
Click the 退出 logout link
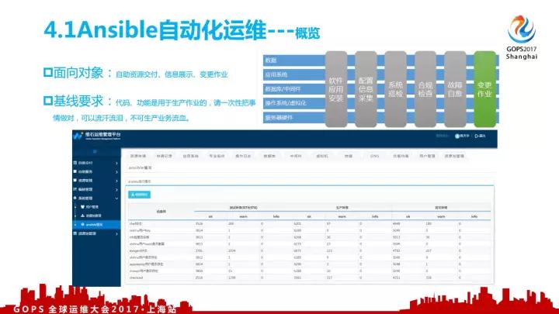[x=482, y=136]
